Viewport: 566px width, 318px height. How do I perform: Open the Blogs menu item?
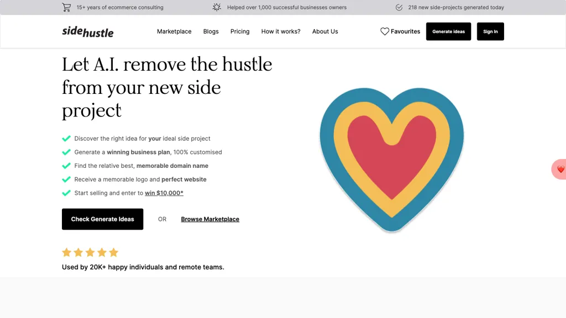pos(211,31)
